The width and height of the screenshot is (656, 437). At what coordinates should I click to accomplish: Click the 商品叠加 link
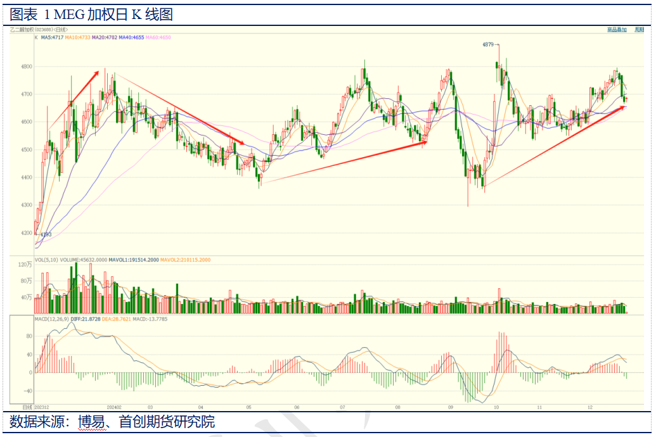click(616, 30)
